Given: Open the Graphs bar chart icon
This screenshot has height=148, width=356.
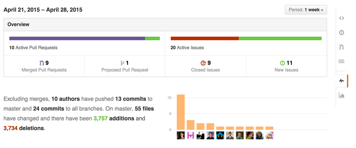Looking at the screenshot, I should (x=341, y=95).
